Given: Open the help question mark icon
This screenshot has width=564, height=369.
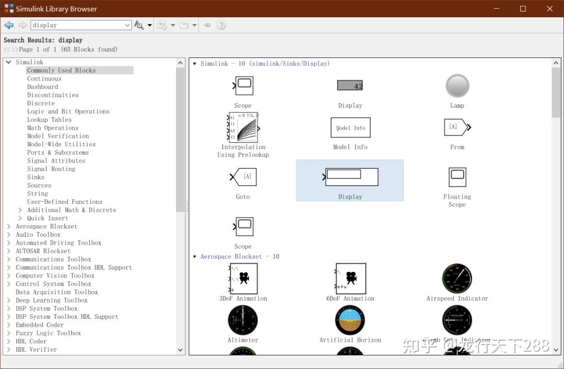Looking at the screenshot, I should pos(221,25).
